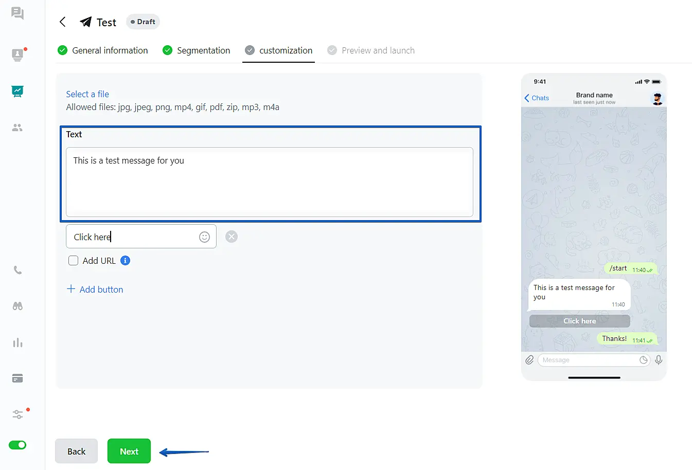The image size is (692, 470).
Task: Open the billing card icon in sidebar
Action: 17,378
